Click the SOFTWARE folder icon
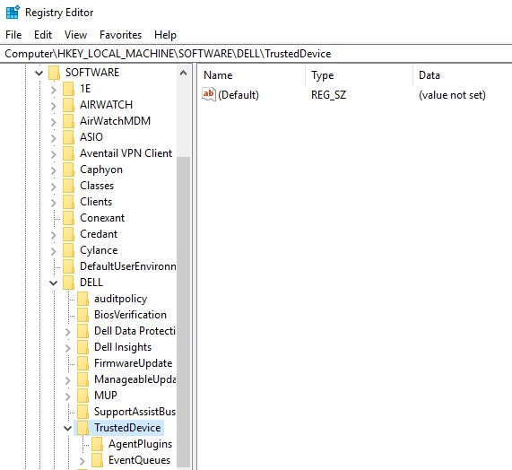The width and height of the screenshot is (512, 470). pyautogui.click(x=54, y=73)
